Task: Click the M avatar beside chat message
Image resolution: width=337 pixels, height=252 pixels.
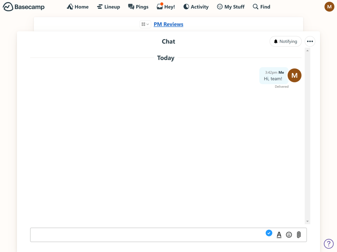Action: tap(294, 76)
